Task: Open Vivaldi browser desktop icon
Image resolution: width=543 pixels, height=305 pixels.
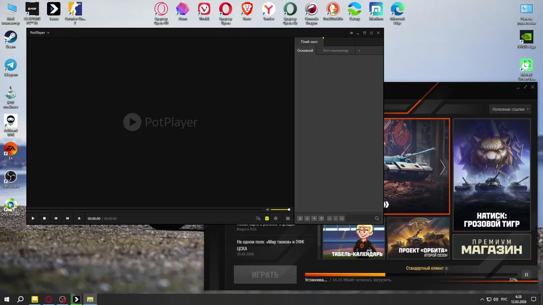Action: [204, 11]
